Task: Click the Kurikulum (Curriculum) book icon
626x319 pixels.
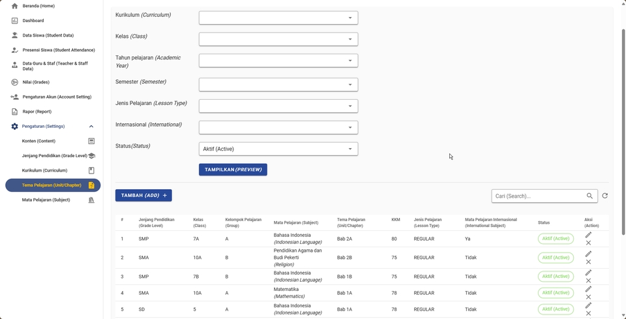Action: 91,170
